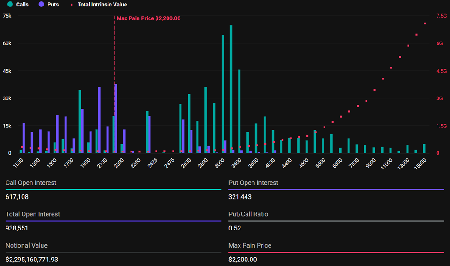The width and height of the screenshot is (450, 266).
Task: Hide the Puts series via legend text
Action: point(53,5)
